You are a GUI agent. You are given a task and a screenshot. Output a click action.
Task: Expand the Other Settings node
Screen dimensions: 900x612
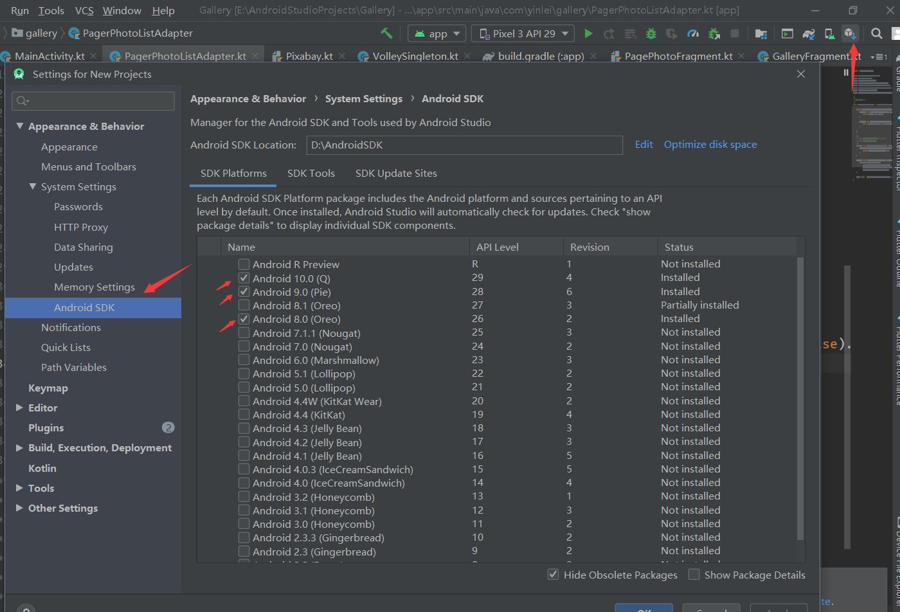coord(19,508)
